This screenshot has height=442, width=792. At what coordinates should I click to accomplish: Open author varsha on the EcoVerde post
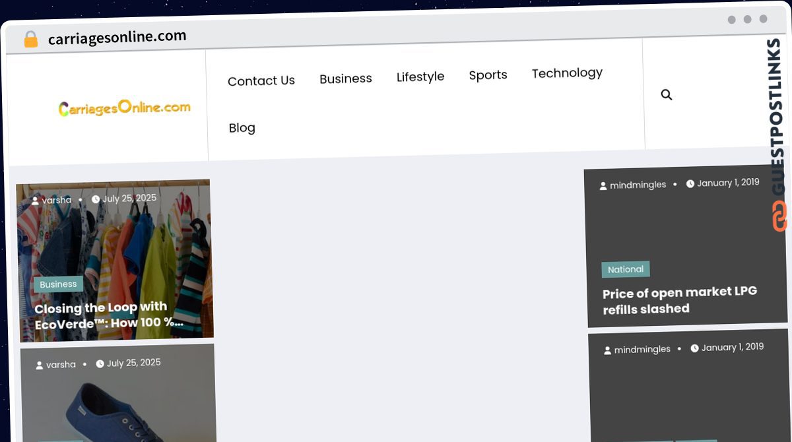[x=57, y=200]
